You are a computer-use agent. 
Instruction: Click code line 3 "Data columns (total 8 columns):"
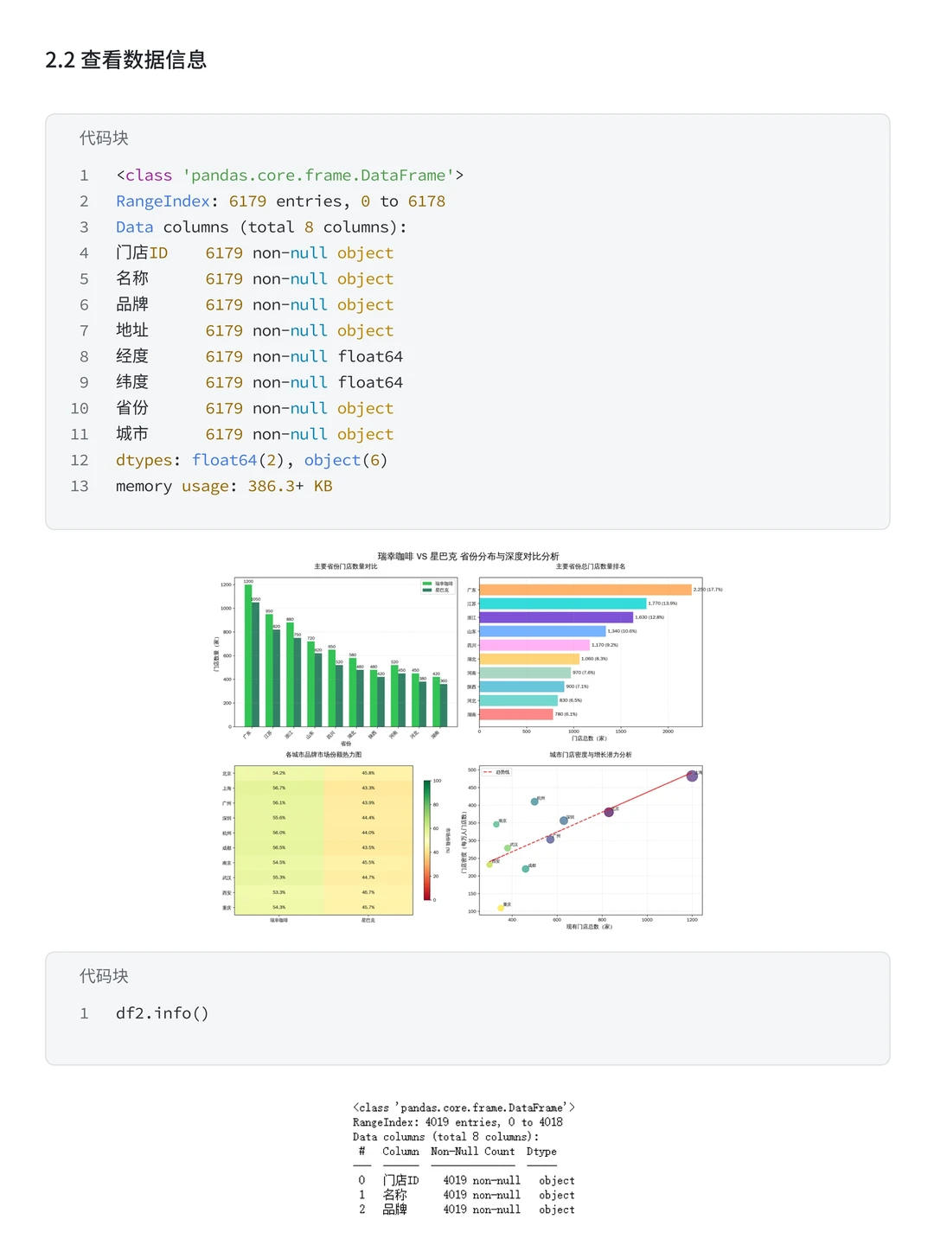[261, 227]
